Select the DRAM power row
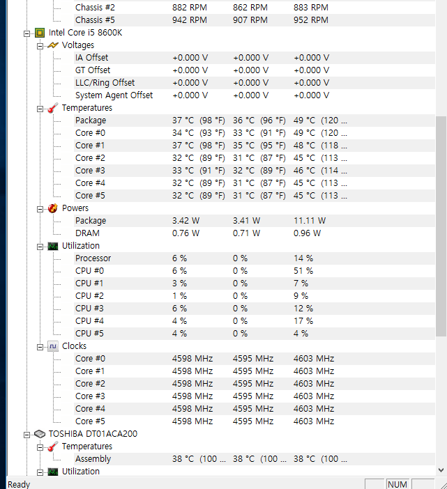The image size is (447, 489). coord(87,233)
